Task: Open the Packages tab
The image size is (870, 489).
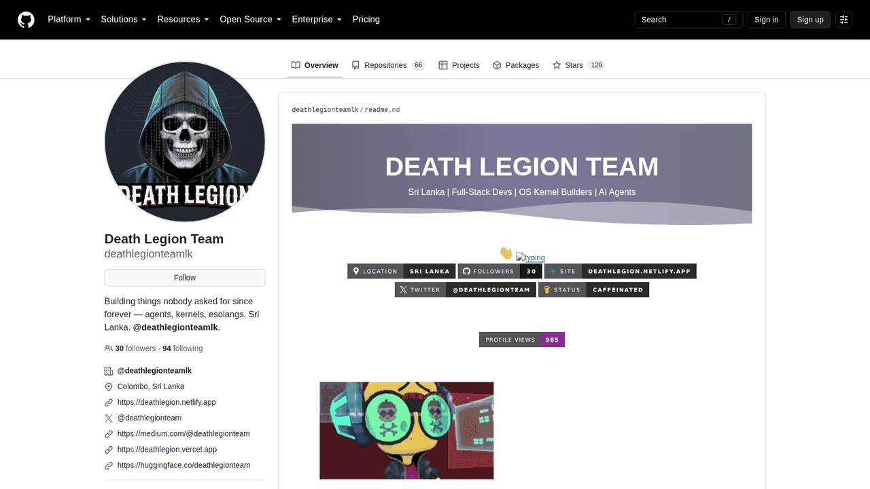Action: (516, 65)
